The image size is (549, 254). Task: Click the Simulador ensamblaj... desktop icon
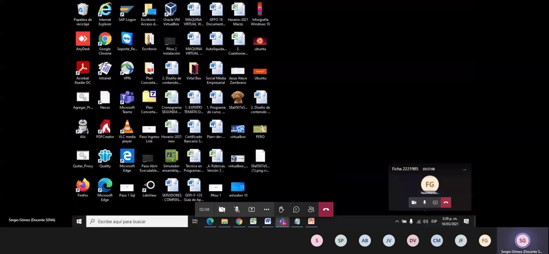pos(171,161)
